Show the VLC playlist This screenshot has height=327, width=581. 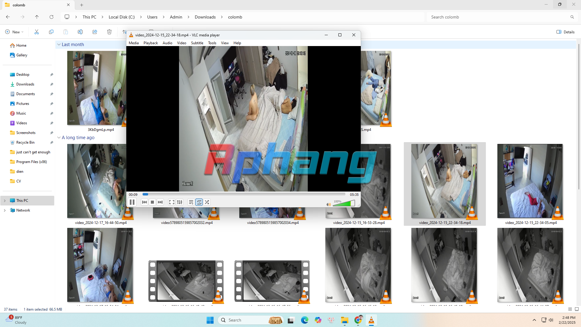[191, 202]
